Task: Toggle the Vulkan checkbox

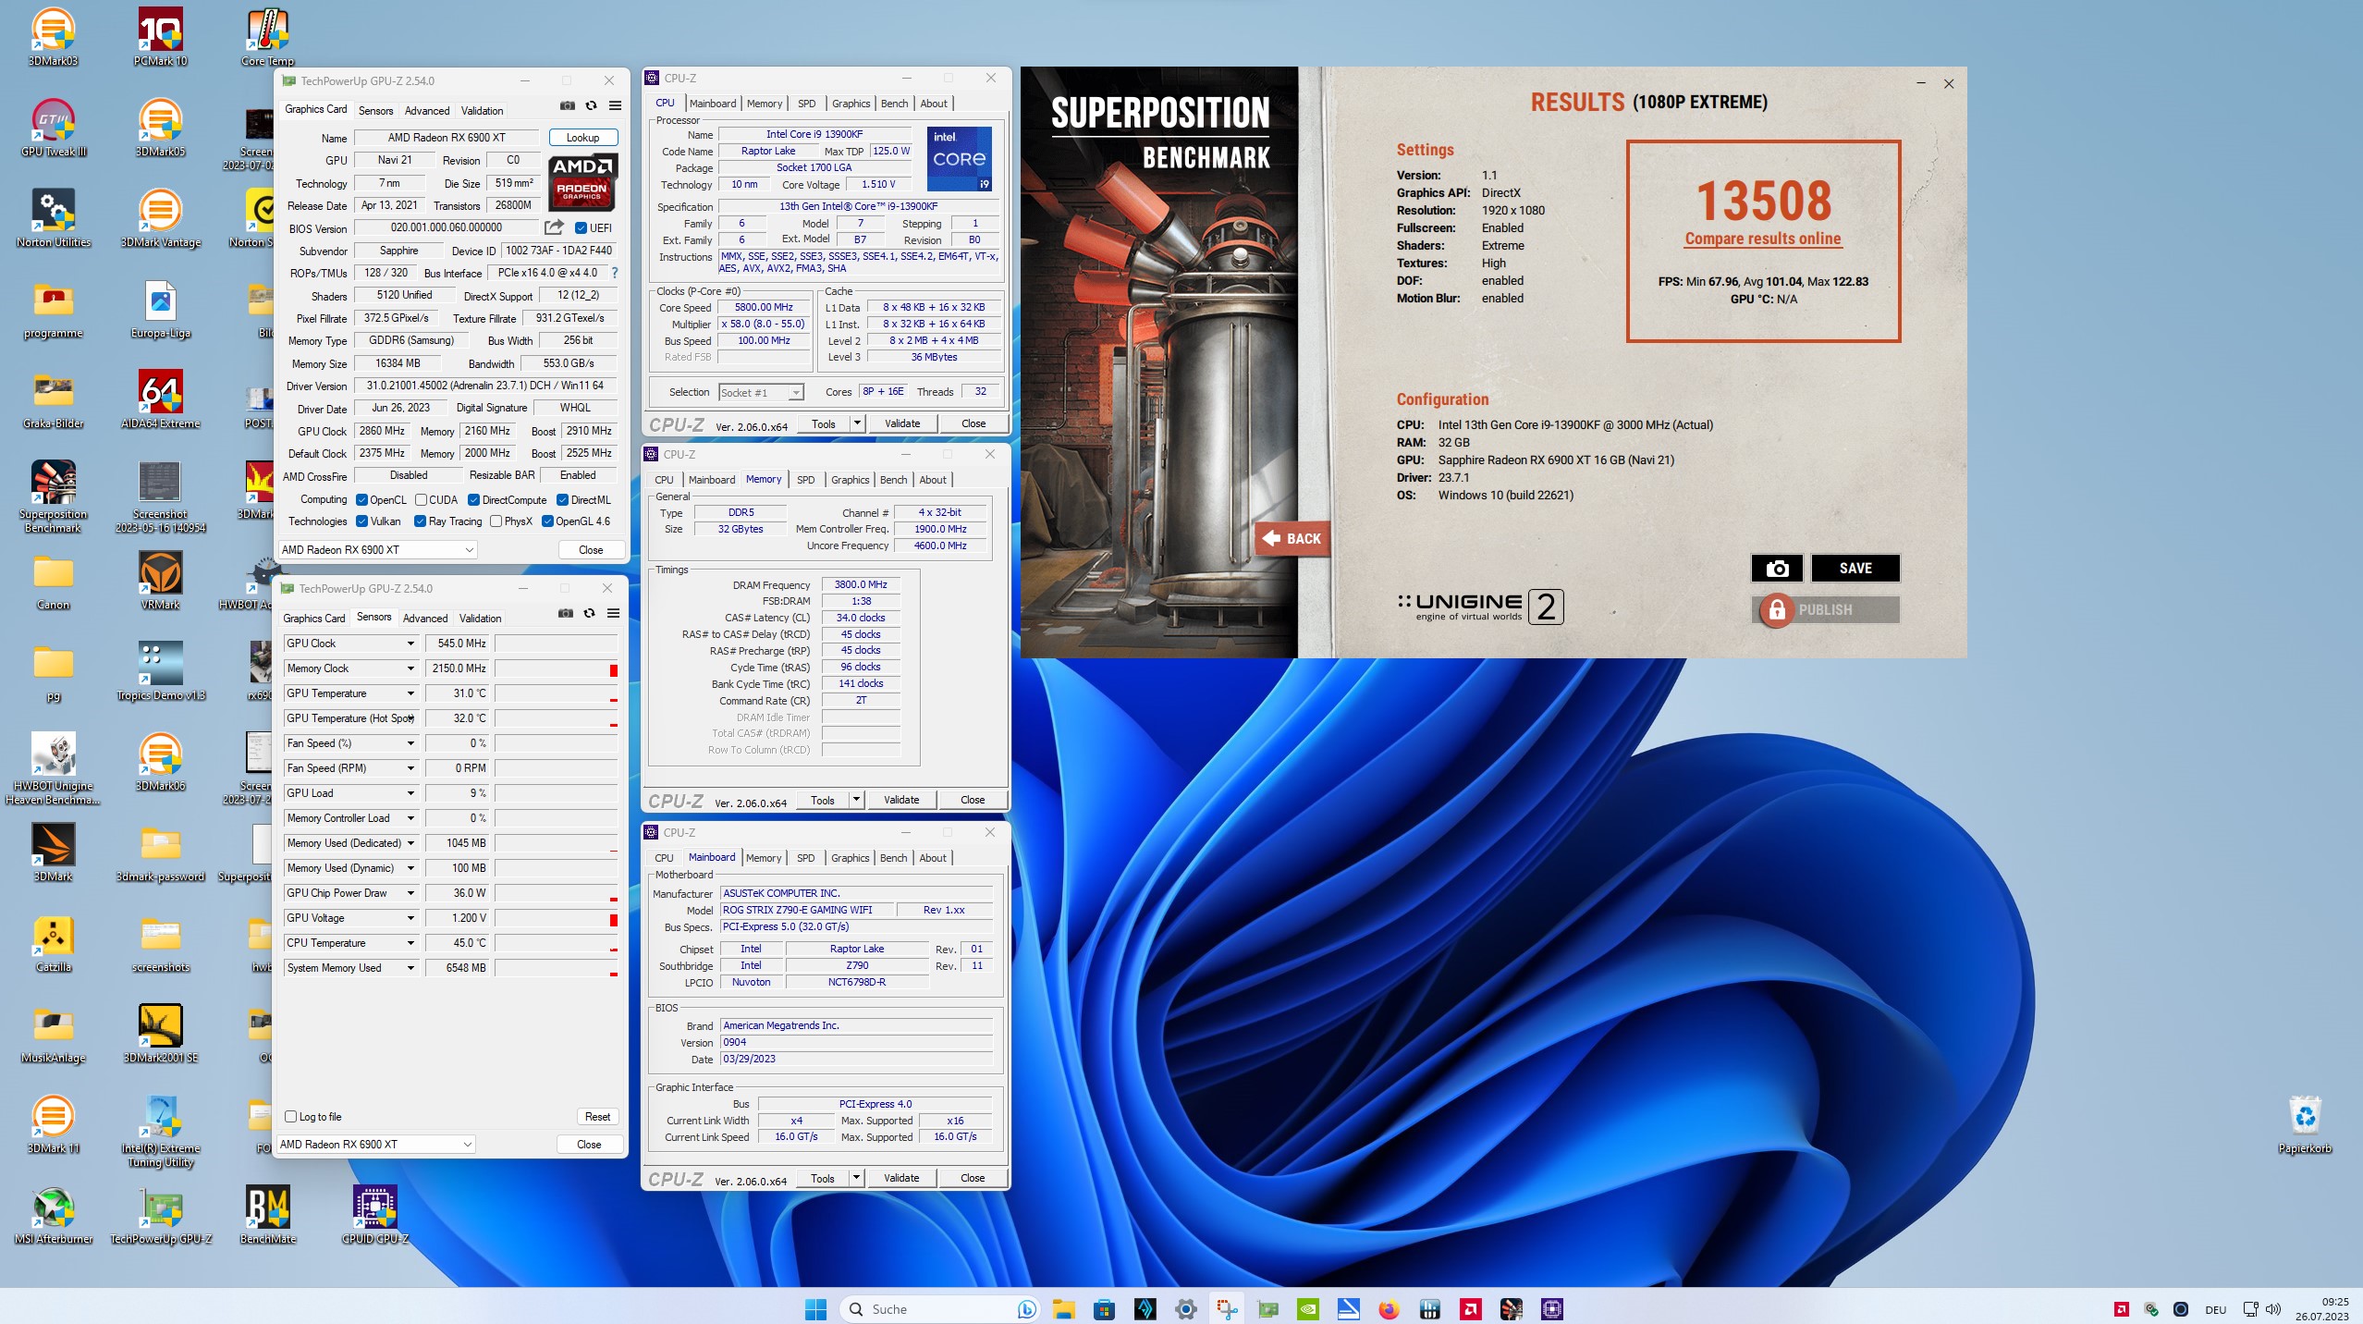Action: 362,521
